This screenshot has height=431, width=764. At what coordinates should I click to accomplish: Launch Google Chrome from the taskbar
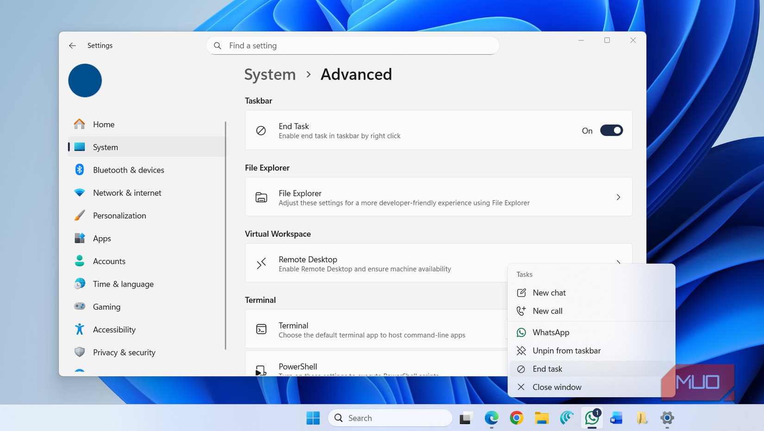tap(516, 418)
